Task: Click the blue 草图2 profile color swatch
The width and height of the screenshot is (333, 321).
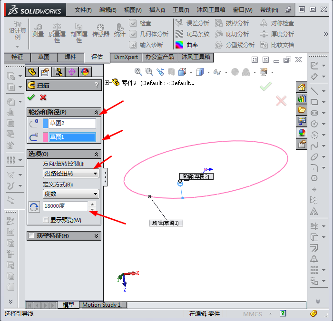Action: 46,123
